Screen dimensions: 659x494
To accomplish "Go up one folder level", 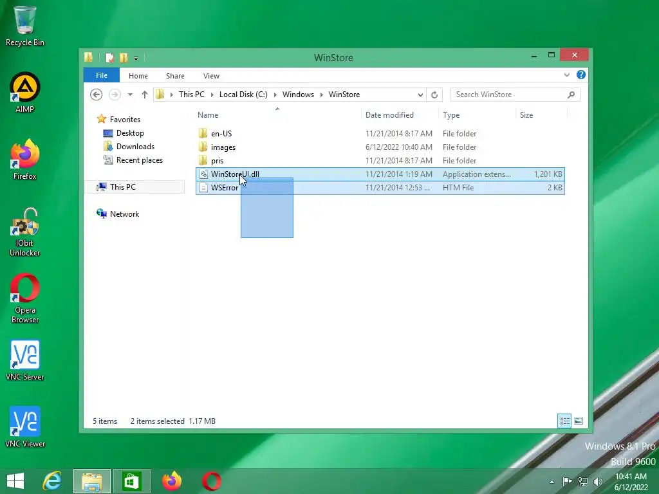I will (x=145, y=95).
